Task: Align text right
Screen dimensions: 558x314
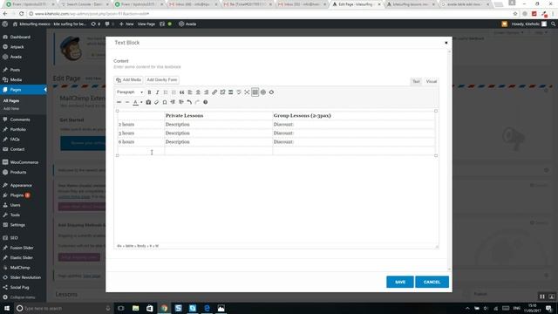Action: click(207, 92)
